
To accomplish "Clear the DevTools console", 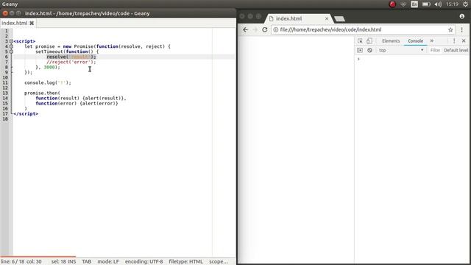I will [369, 50].
